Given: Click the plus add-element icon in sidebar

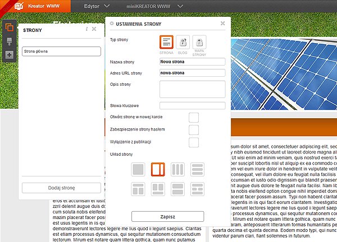Looking at the screenshot, I should [9, 55].
